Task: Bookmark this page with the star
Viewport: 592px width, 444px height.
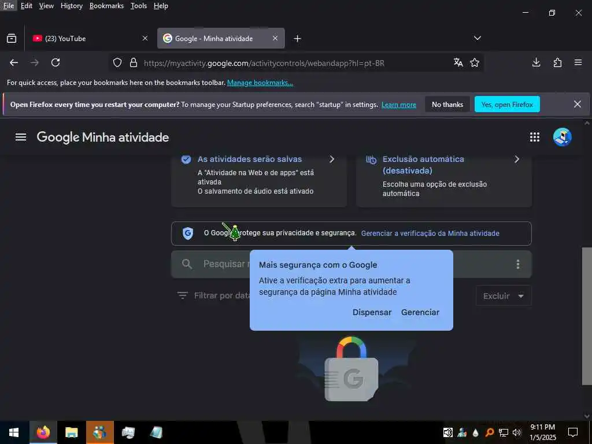Action: click(x=475, y=62)
